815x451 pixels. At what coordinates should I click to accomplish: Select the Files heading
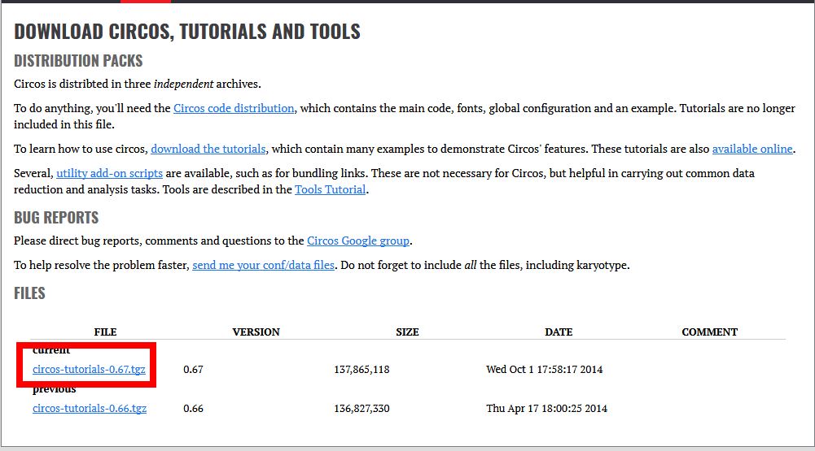point(29,293)
